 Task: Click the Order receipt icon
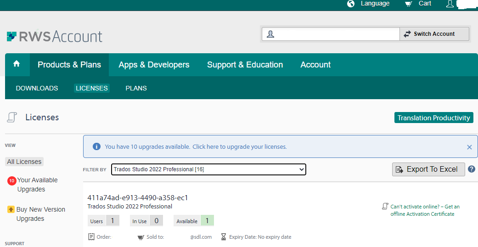click(91, 236)
